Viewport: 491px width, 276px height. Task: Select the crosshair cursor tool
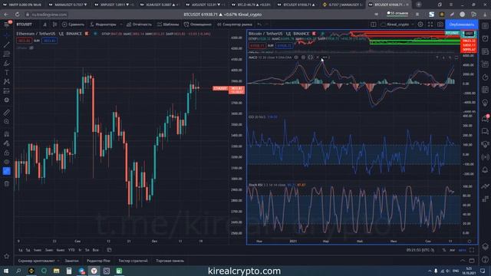tap(7, 36)
